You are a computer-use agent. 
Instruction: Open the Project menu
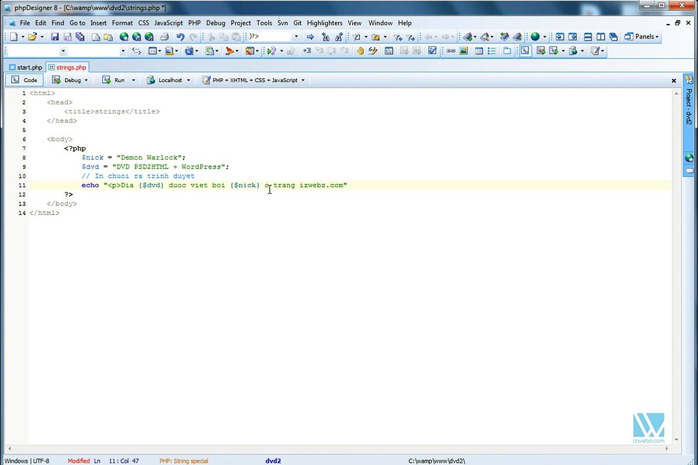[x=240, y=23]
